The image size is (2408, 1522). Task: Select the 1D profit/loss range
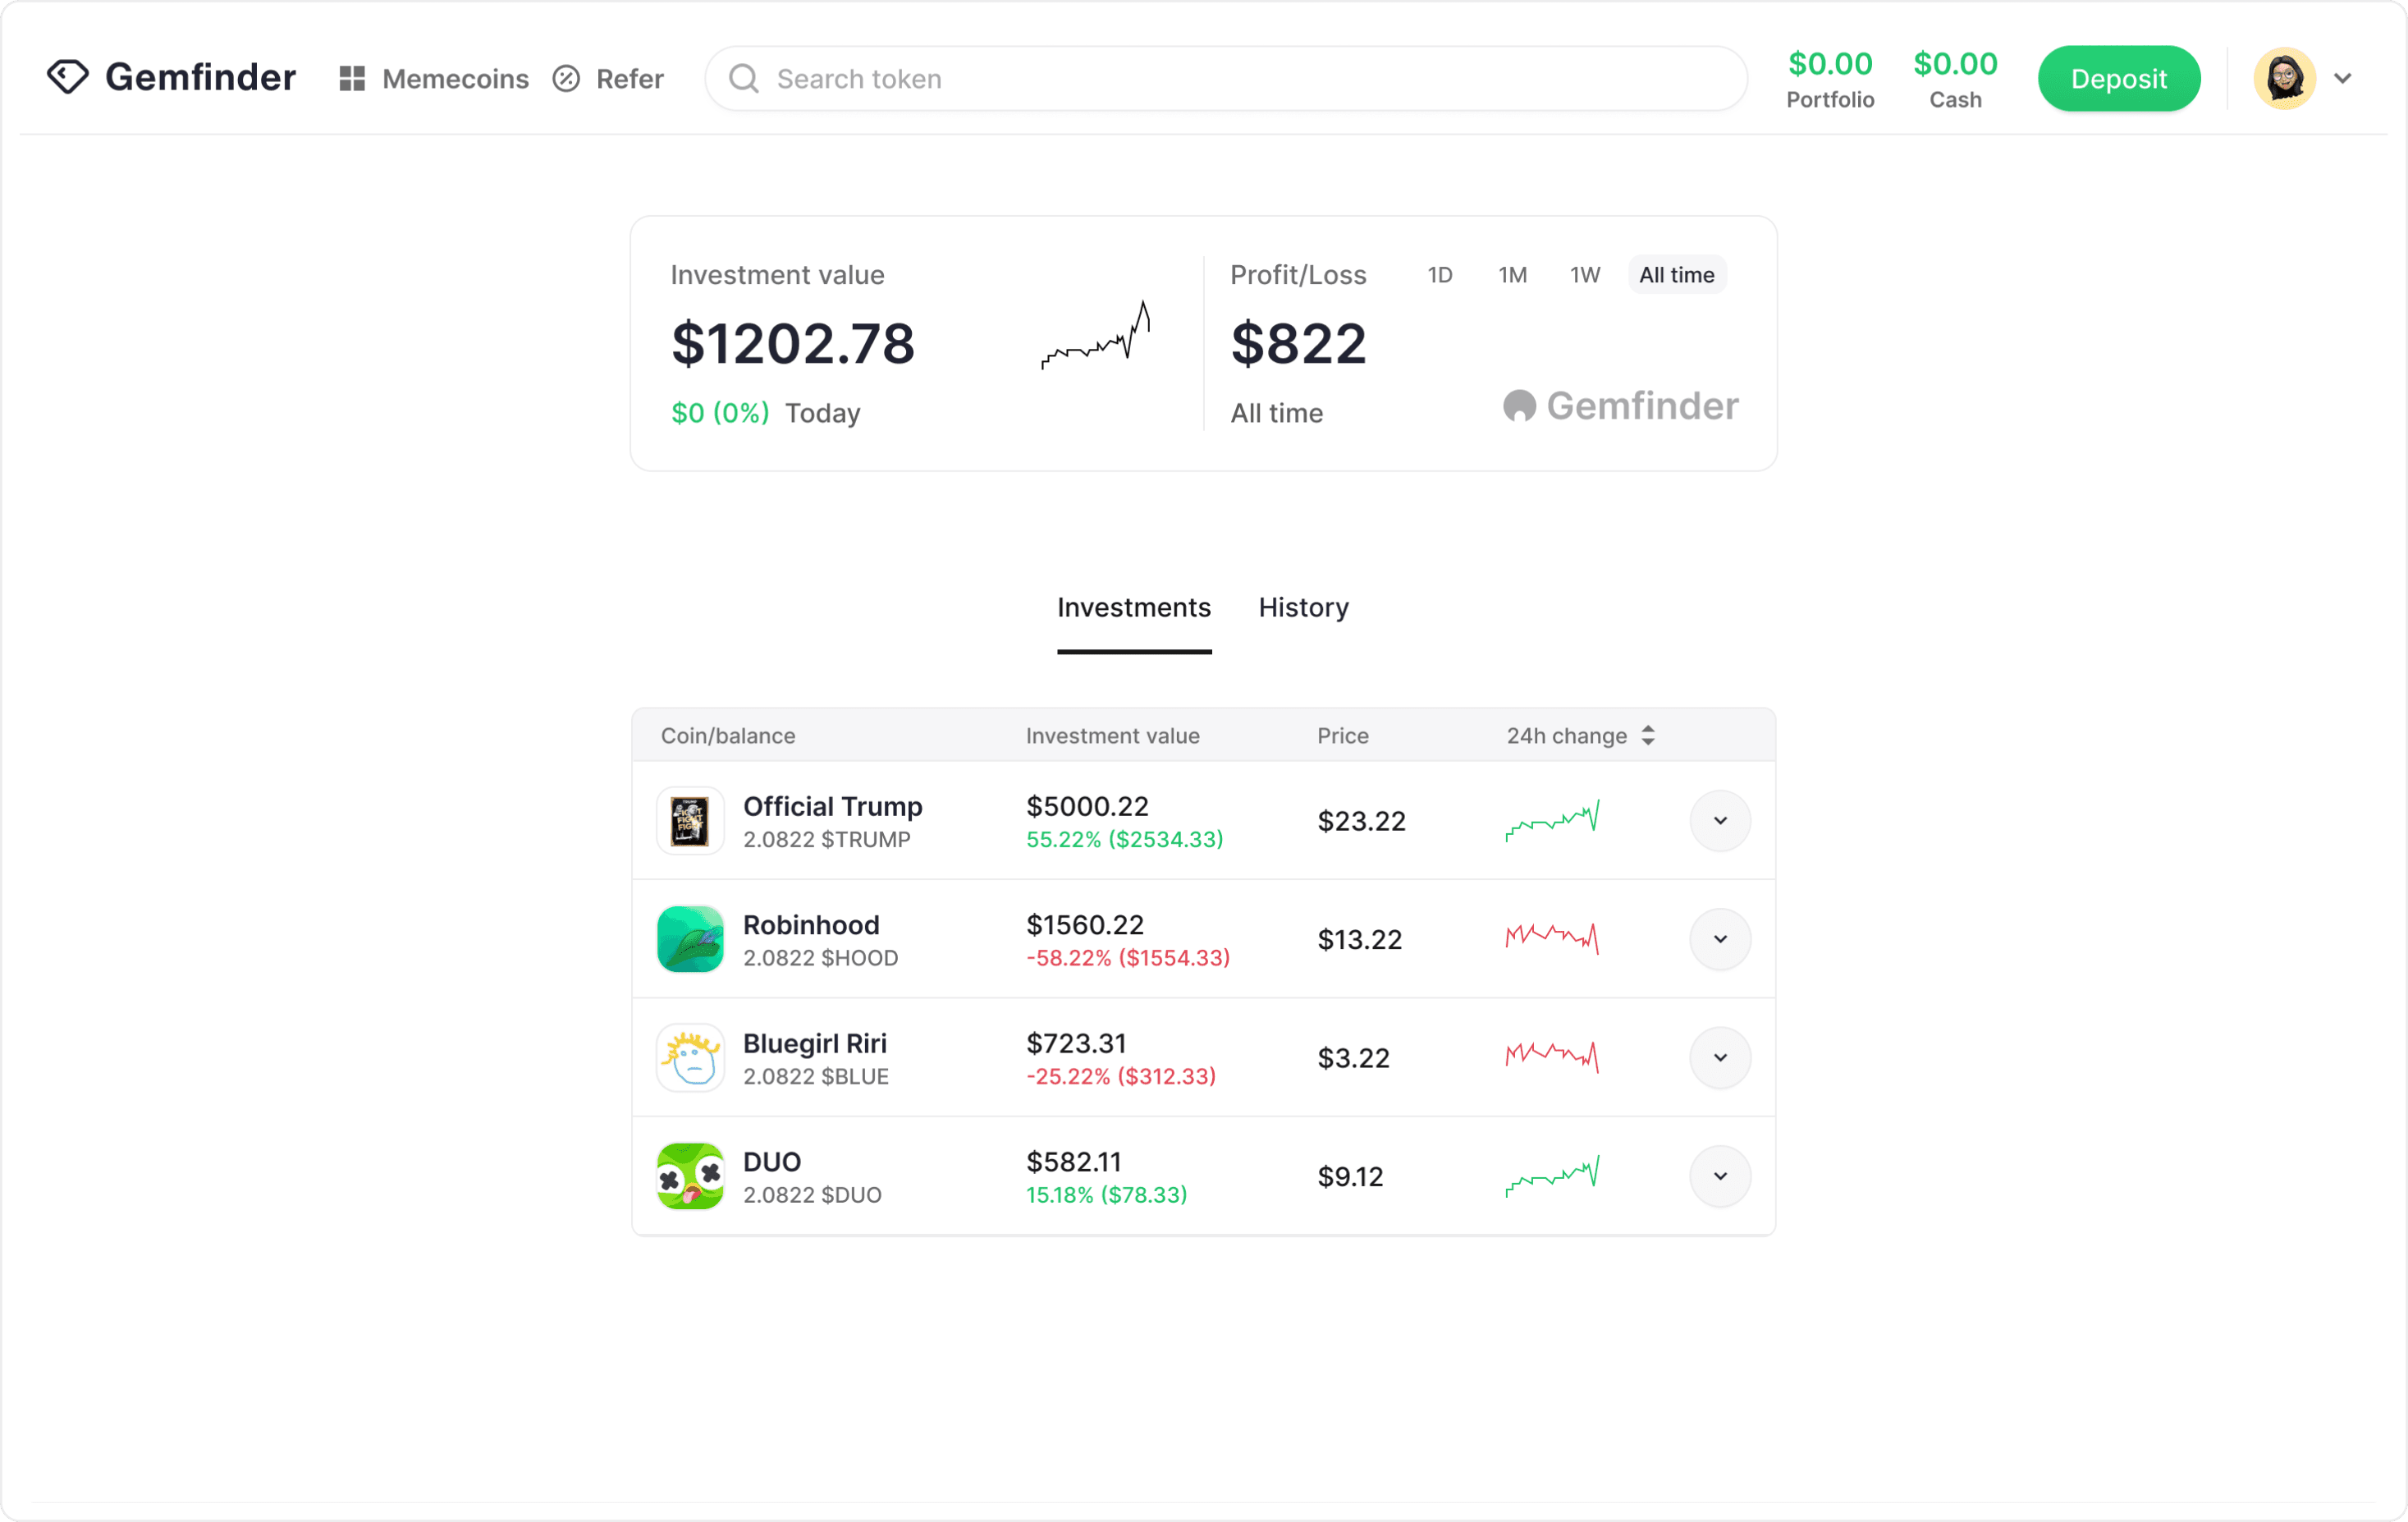click(1439, 275)
